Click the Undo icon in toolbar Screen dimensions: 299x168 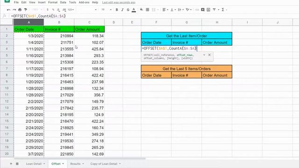[8, 9]
